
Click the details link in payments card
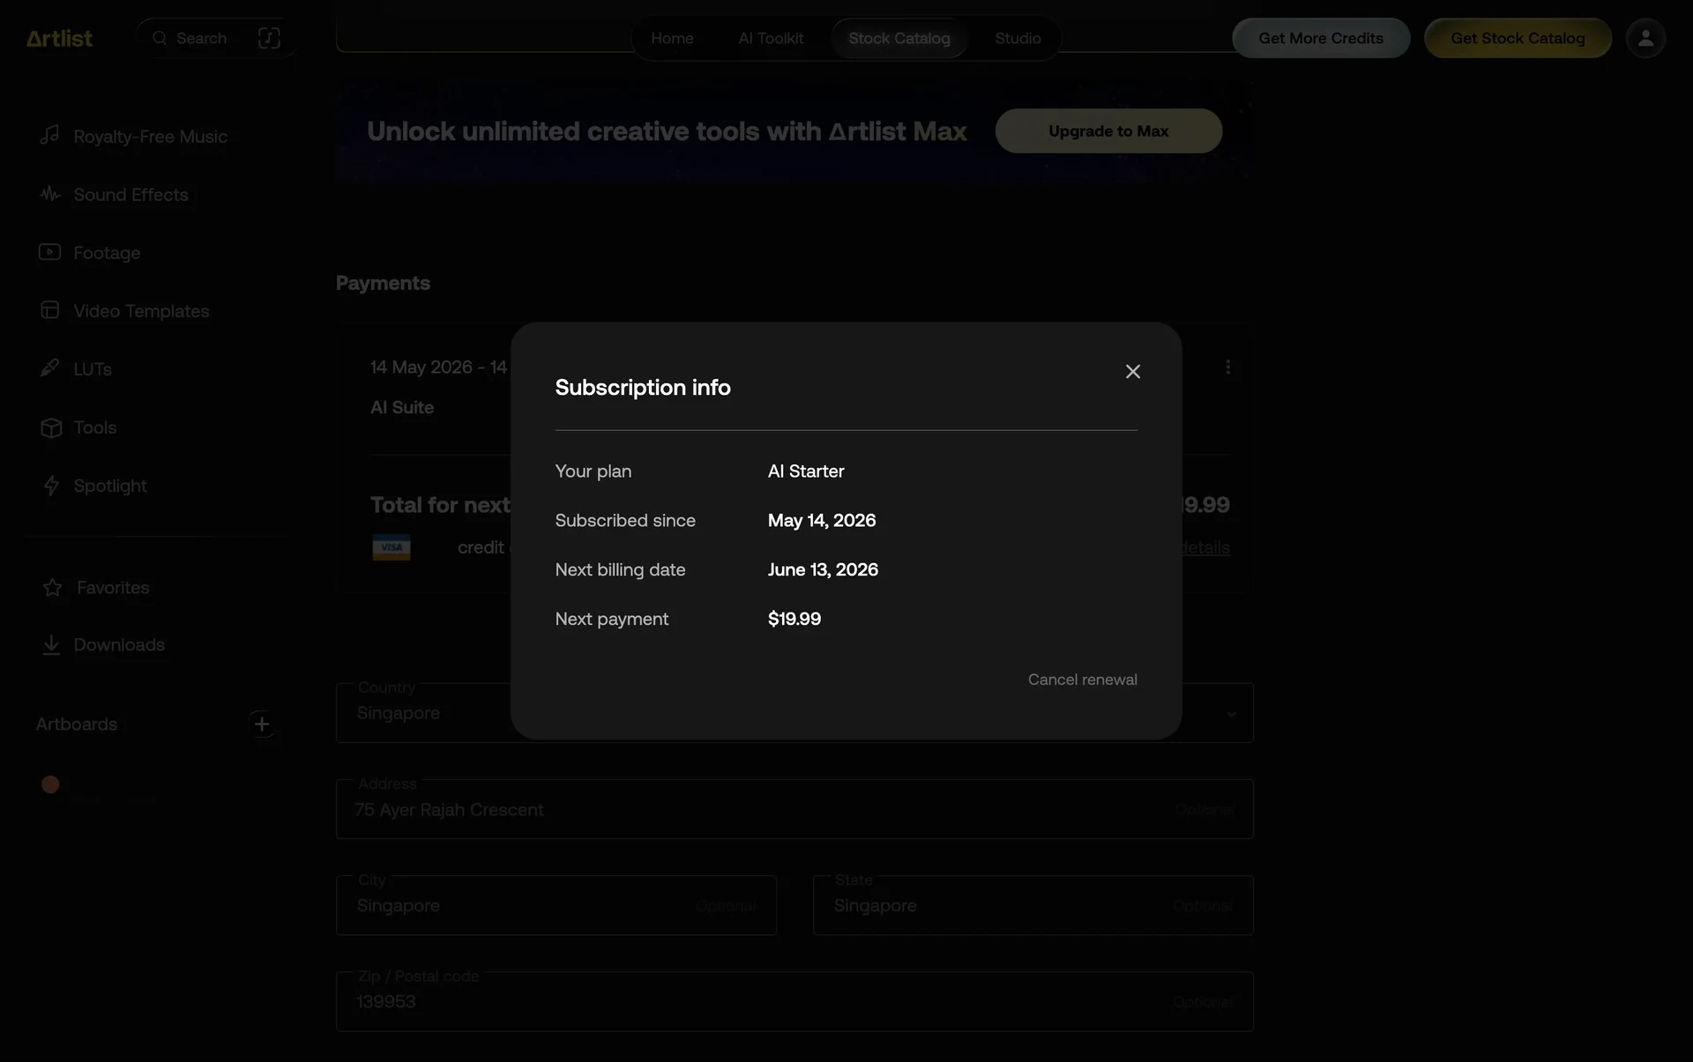click(x=1205, y=547)
